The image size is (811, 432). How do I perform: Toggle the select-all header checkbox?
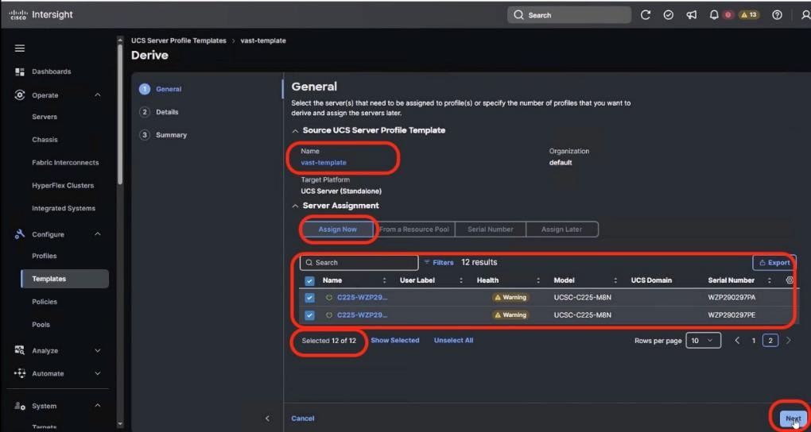click(309, 280)
